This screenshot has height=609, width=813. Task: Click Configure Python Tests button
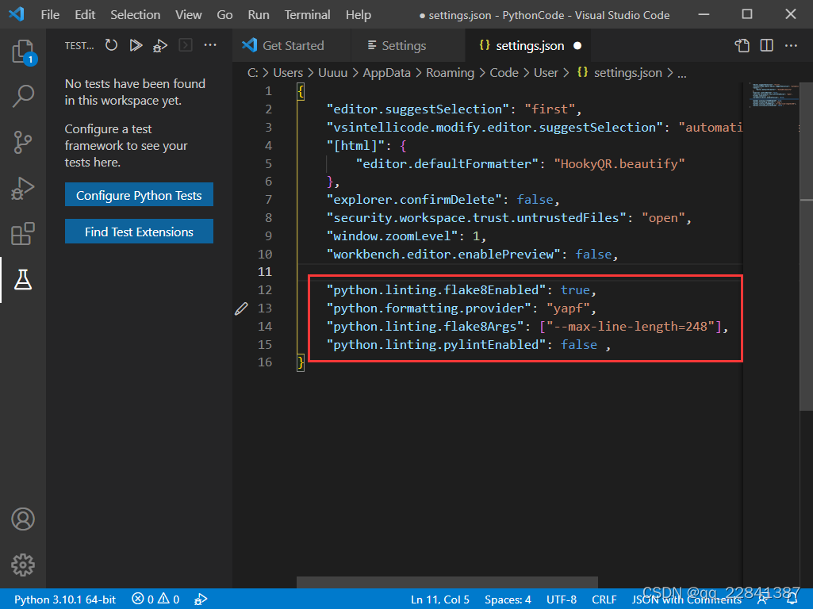coord(139,195)
